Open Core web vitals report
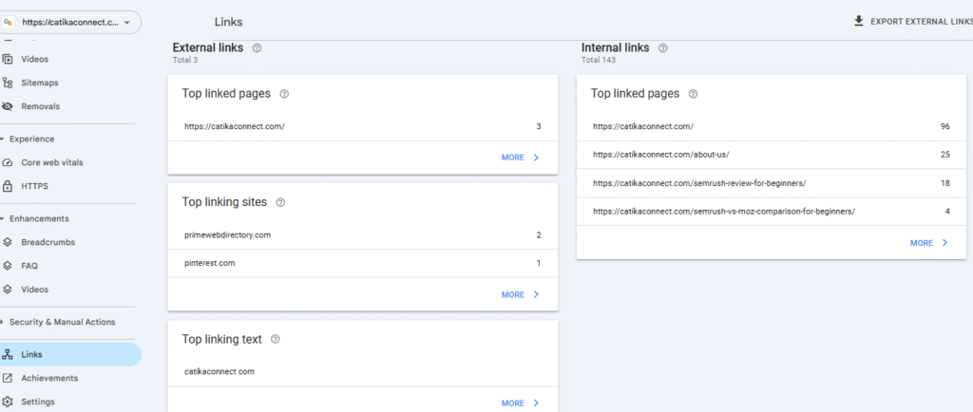973x412 pixels. (51, 162)
